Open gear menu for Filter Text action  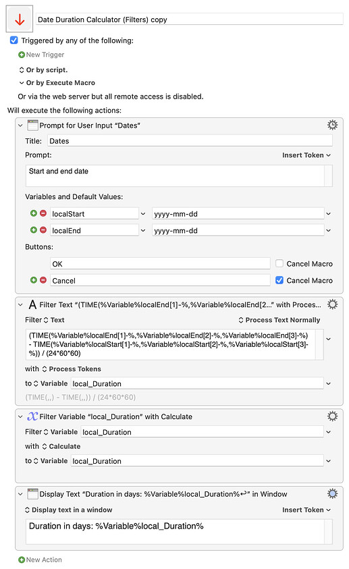click(x=332, y=304)
